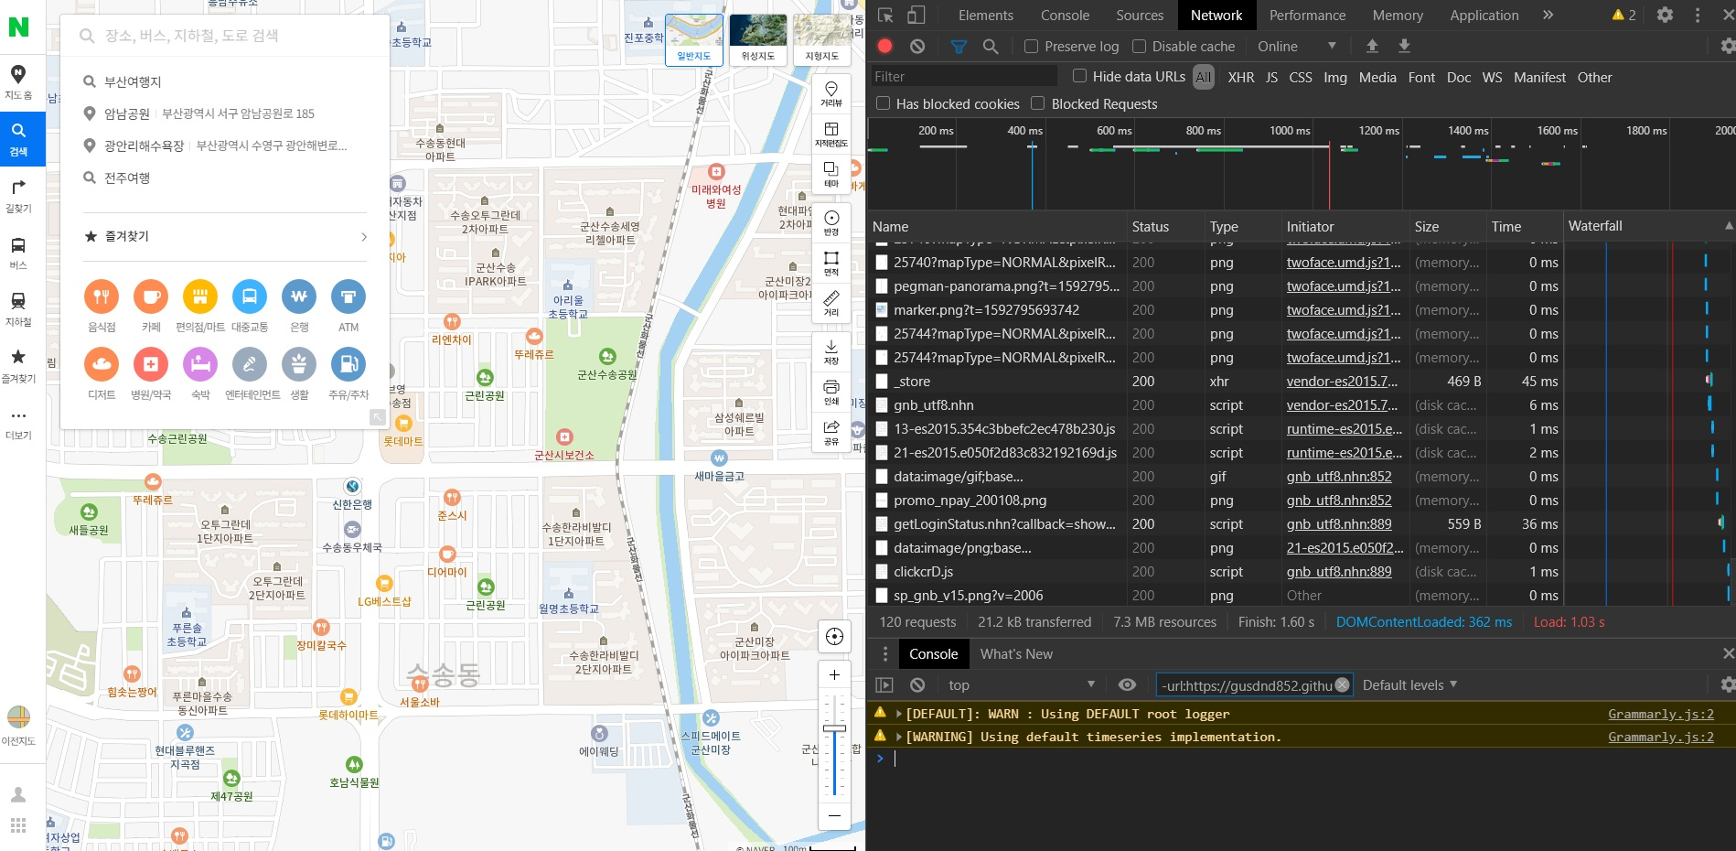
Task: Open the Default levels dropdown
Action: point(1409,685)
